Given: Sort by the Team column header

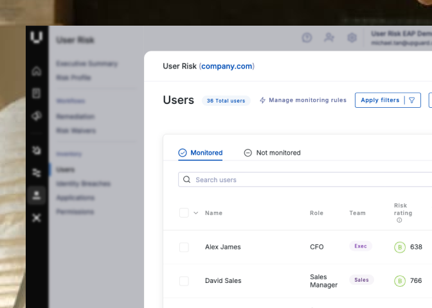Looking at the screenshot, I should (x=357, y=213).
